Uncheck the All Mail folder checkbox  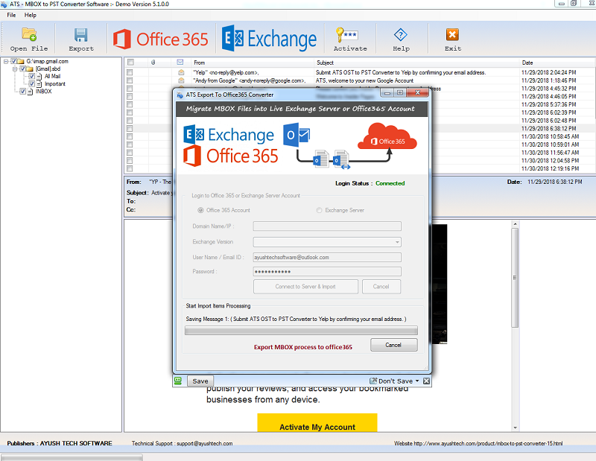click(x=31, y=76)
